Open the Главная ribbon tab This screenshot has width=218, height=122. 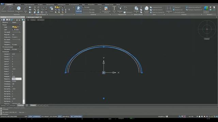click(9, 4)
